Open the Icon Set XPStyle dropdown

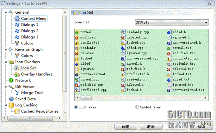pos(172,22)
